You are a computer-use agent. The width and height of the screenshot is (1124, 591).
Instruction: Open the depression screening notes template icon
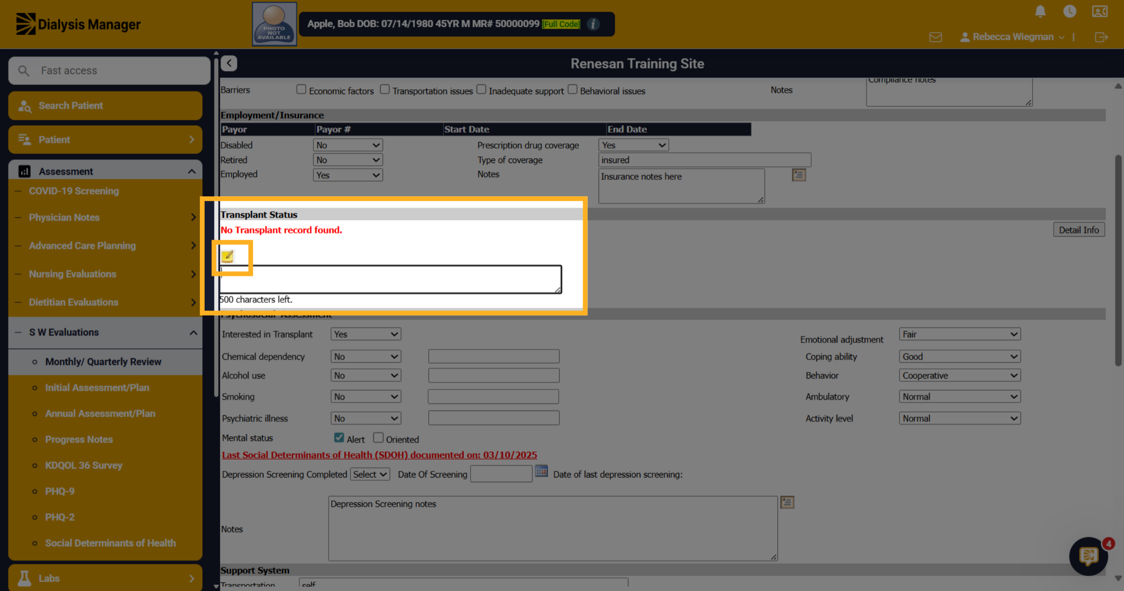[x=787, y=502]
